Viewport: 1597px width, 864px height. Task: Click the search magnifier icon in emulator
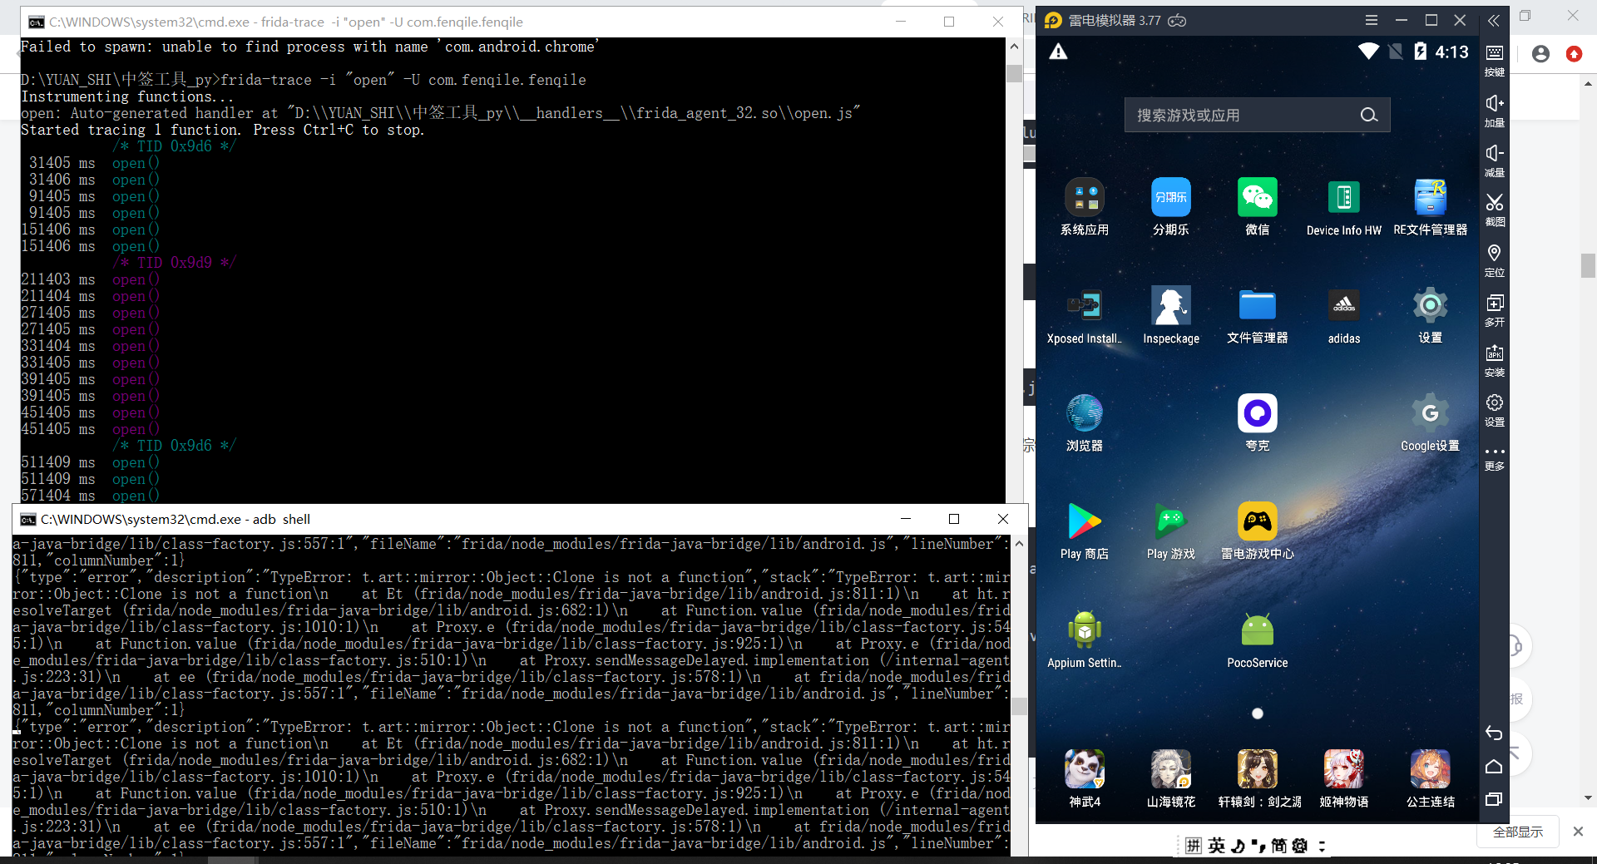pos(1369,115)
